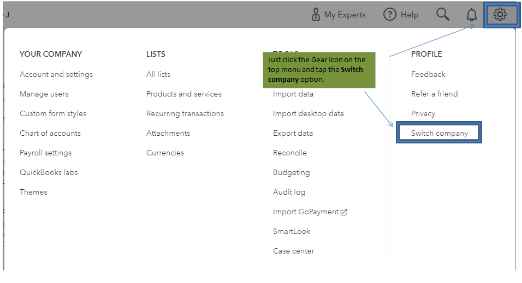Click Refer a friend link

(435, 94)
